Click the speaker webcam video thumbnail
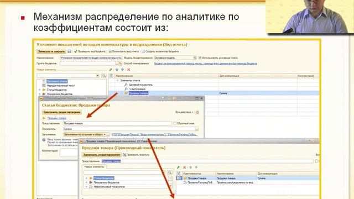The width and height of the screenshot is (354, 199). (310, 17)
